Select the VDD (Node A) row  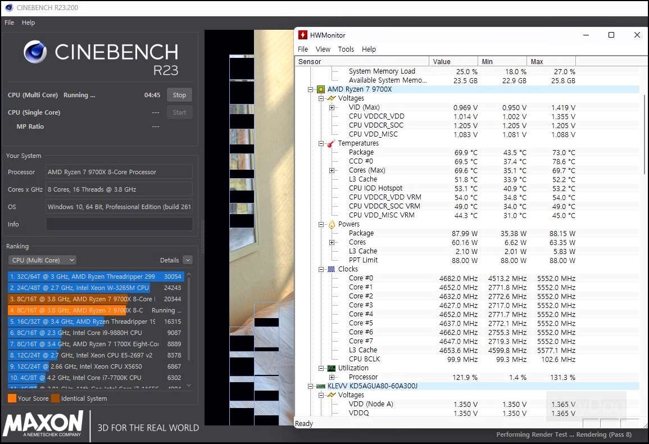[468, 404]
